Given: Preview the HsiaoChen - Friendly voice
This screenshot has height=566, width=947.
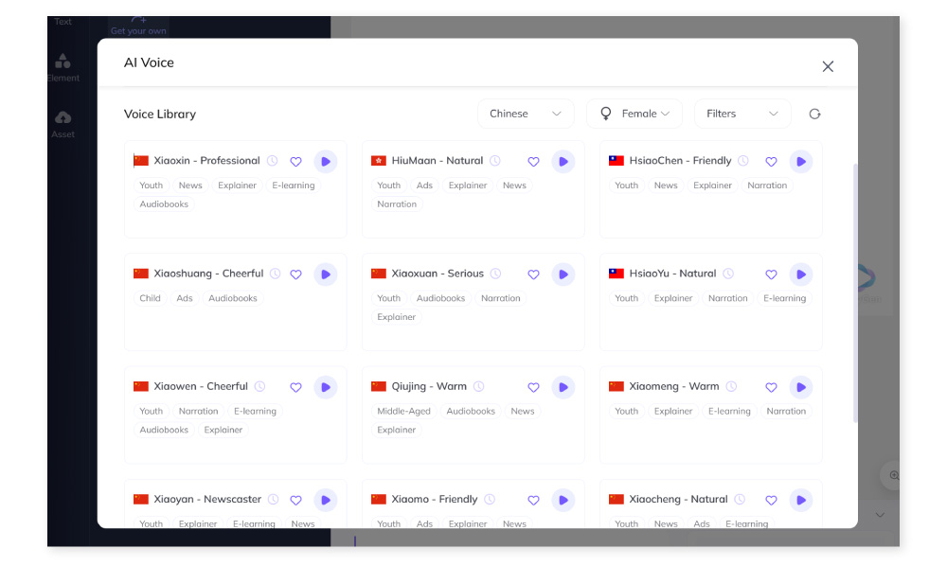Looking at the screenshot, I should [x=800, y=162].
